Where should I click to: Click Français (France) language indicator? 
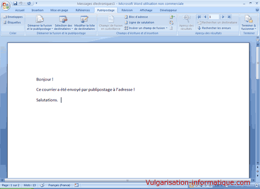59,185
